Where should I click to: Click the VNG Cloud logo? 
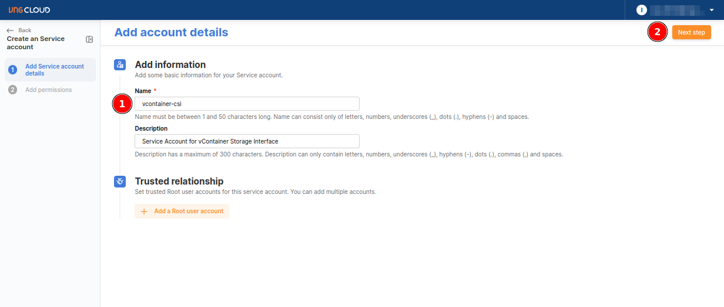[29, 10]
